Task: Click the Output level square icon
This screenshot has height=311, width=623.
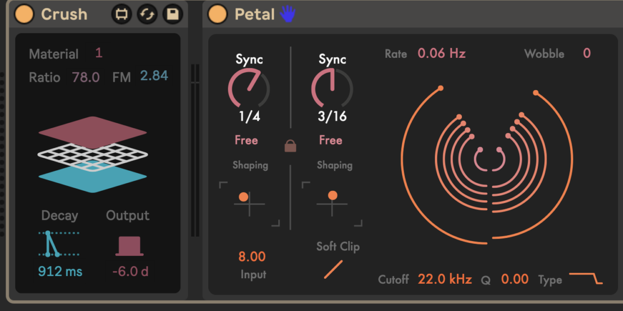Action: click(x=130, y=246)
